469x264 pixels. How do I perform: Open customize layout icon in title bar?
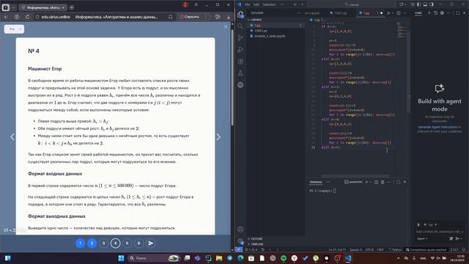[x=413, y=4]
